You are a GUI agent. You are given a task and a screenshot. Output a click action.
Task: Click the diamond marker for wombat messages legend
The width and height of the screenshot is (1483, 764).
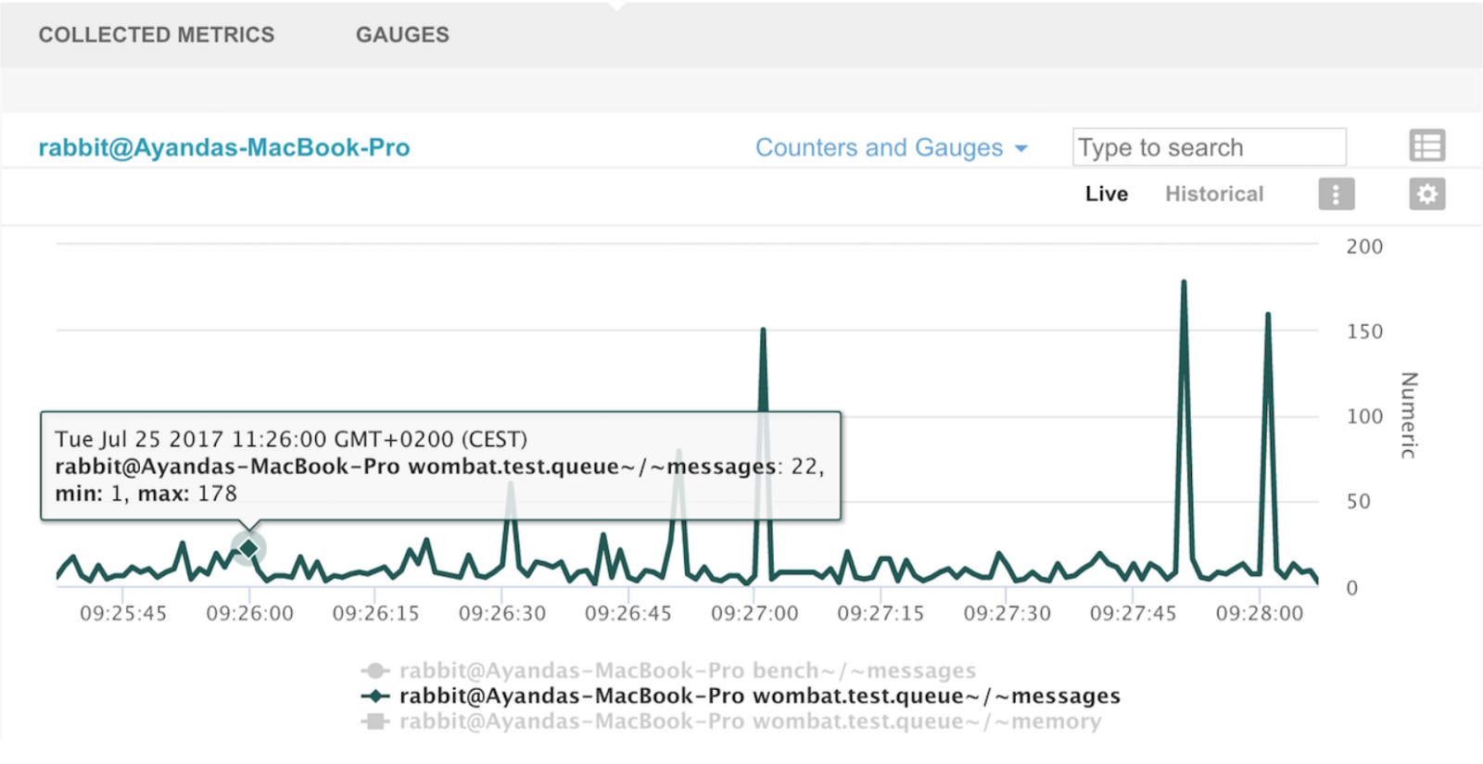click(x=375, y=695)
